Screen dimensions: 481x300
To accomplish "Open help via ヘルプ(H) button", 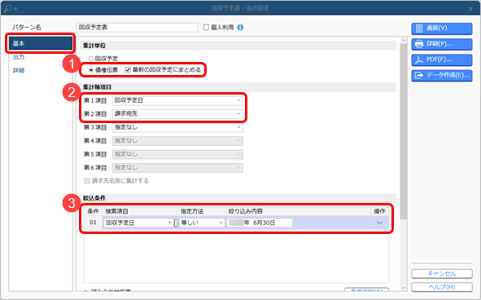I will [442, 287].
